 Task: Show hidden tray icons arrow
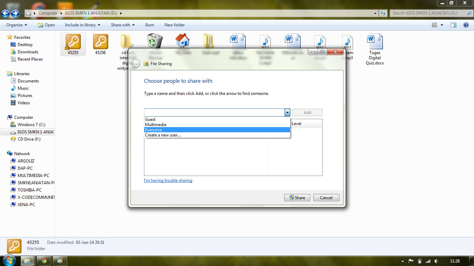coord(403,261)
